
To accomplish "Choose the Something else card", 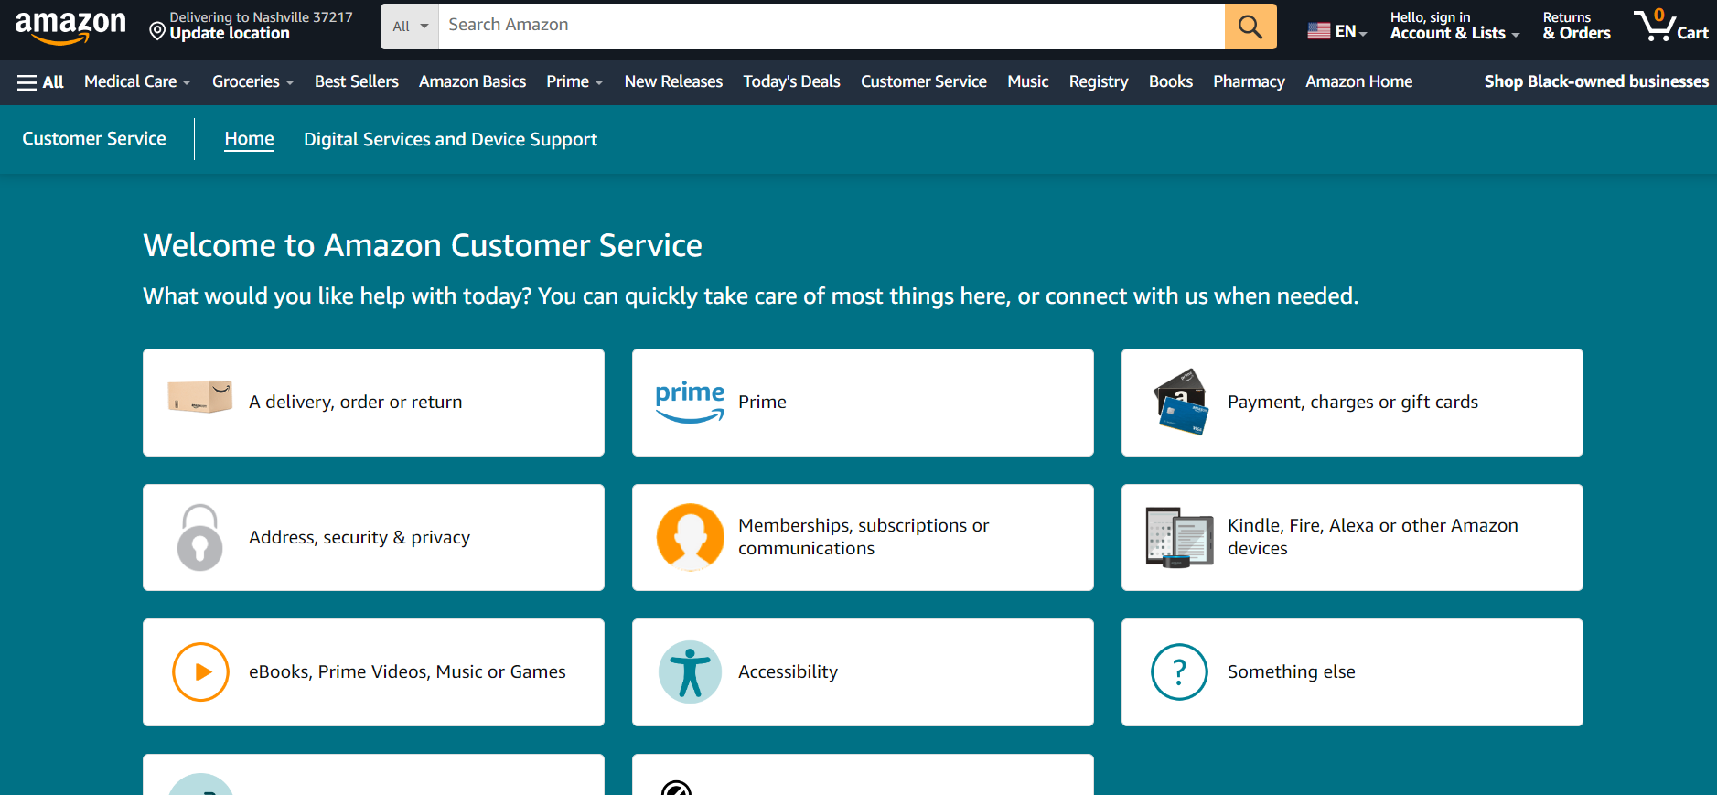I will (x=1352, y=672).
